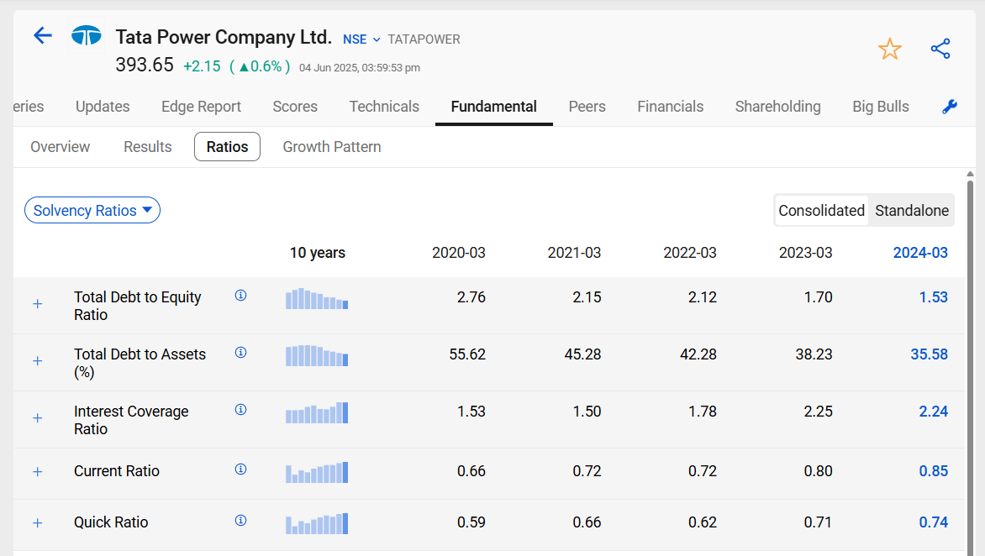Click the Tata Power company logo

click(x=87, y=36)
